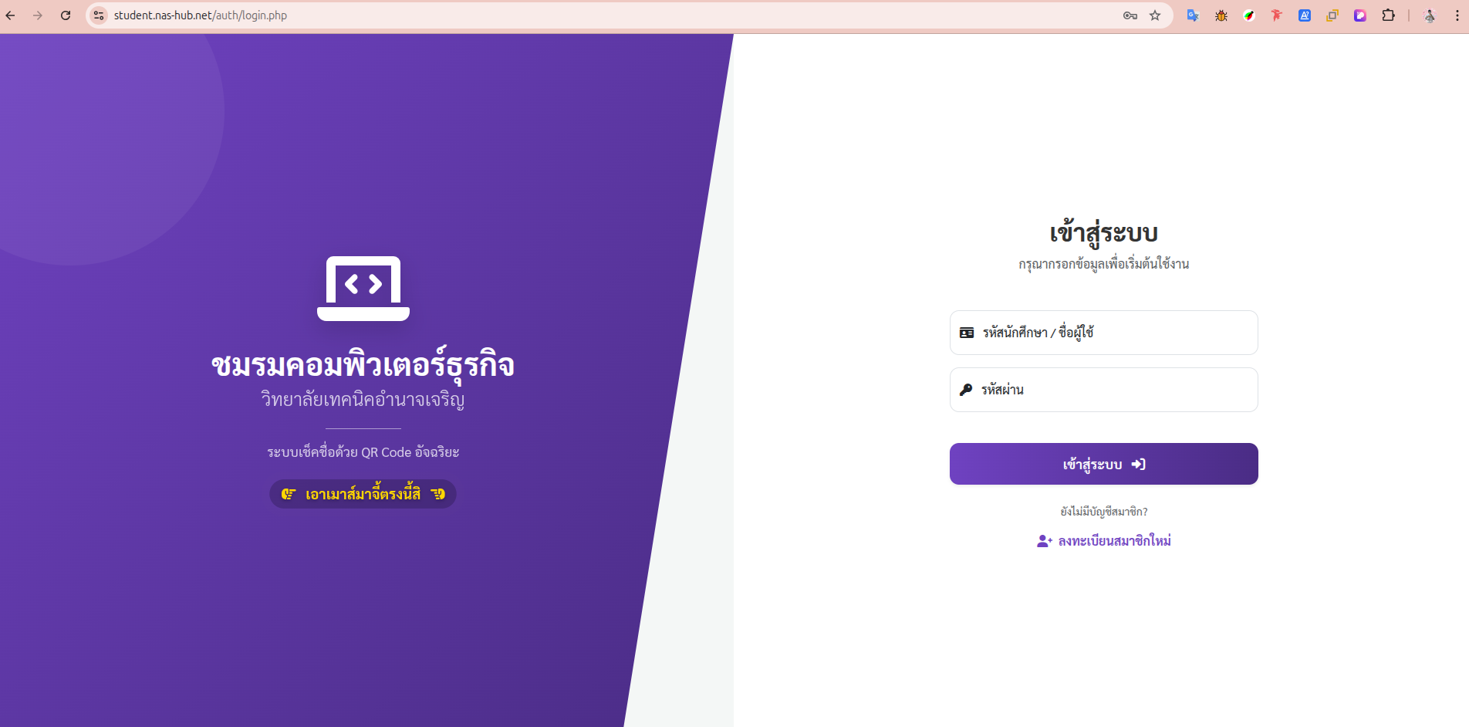Reload the login page
Screen dimensions: 1469x727
click(x=66, y=15)
